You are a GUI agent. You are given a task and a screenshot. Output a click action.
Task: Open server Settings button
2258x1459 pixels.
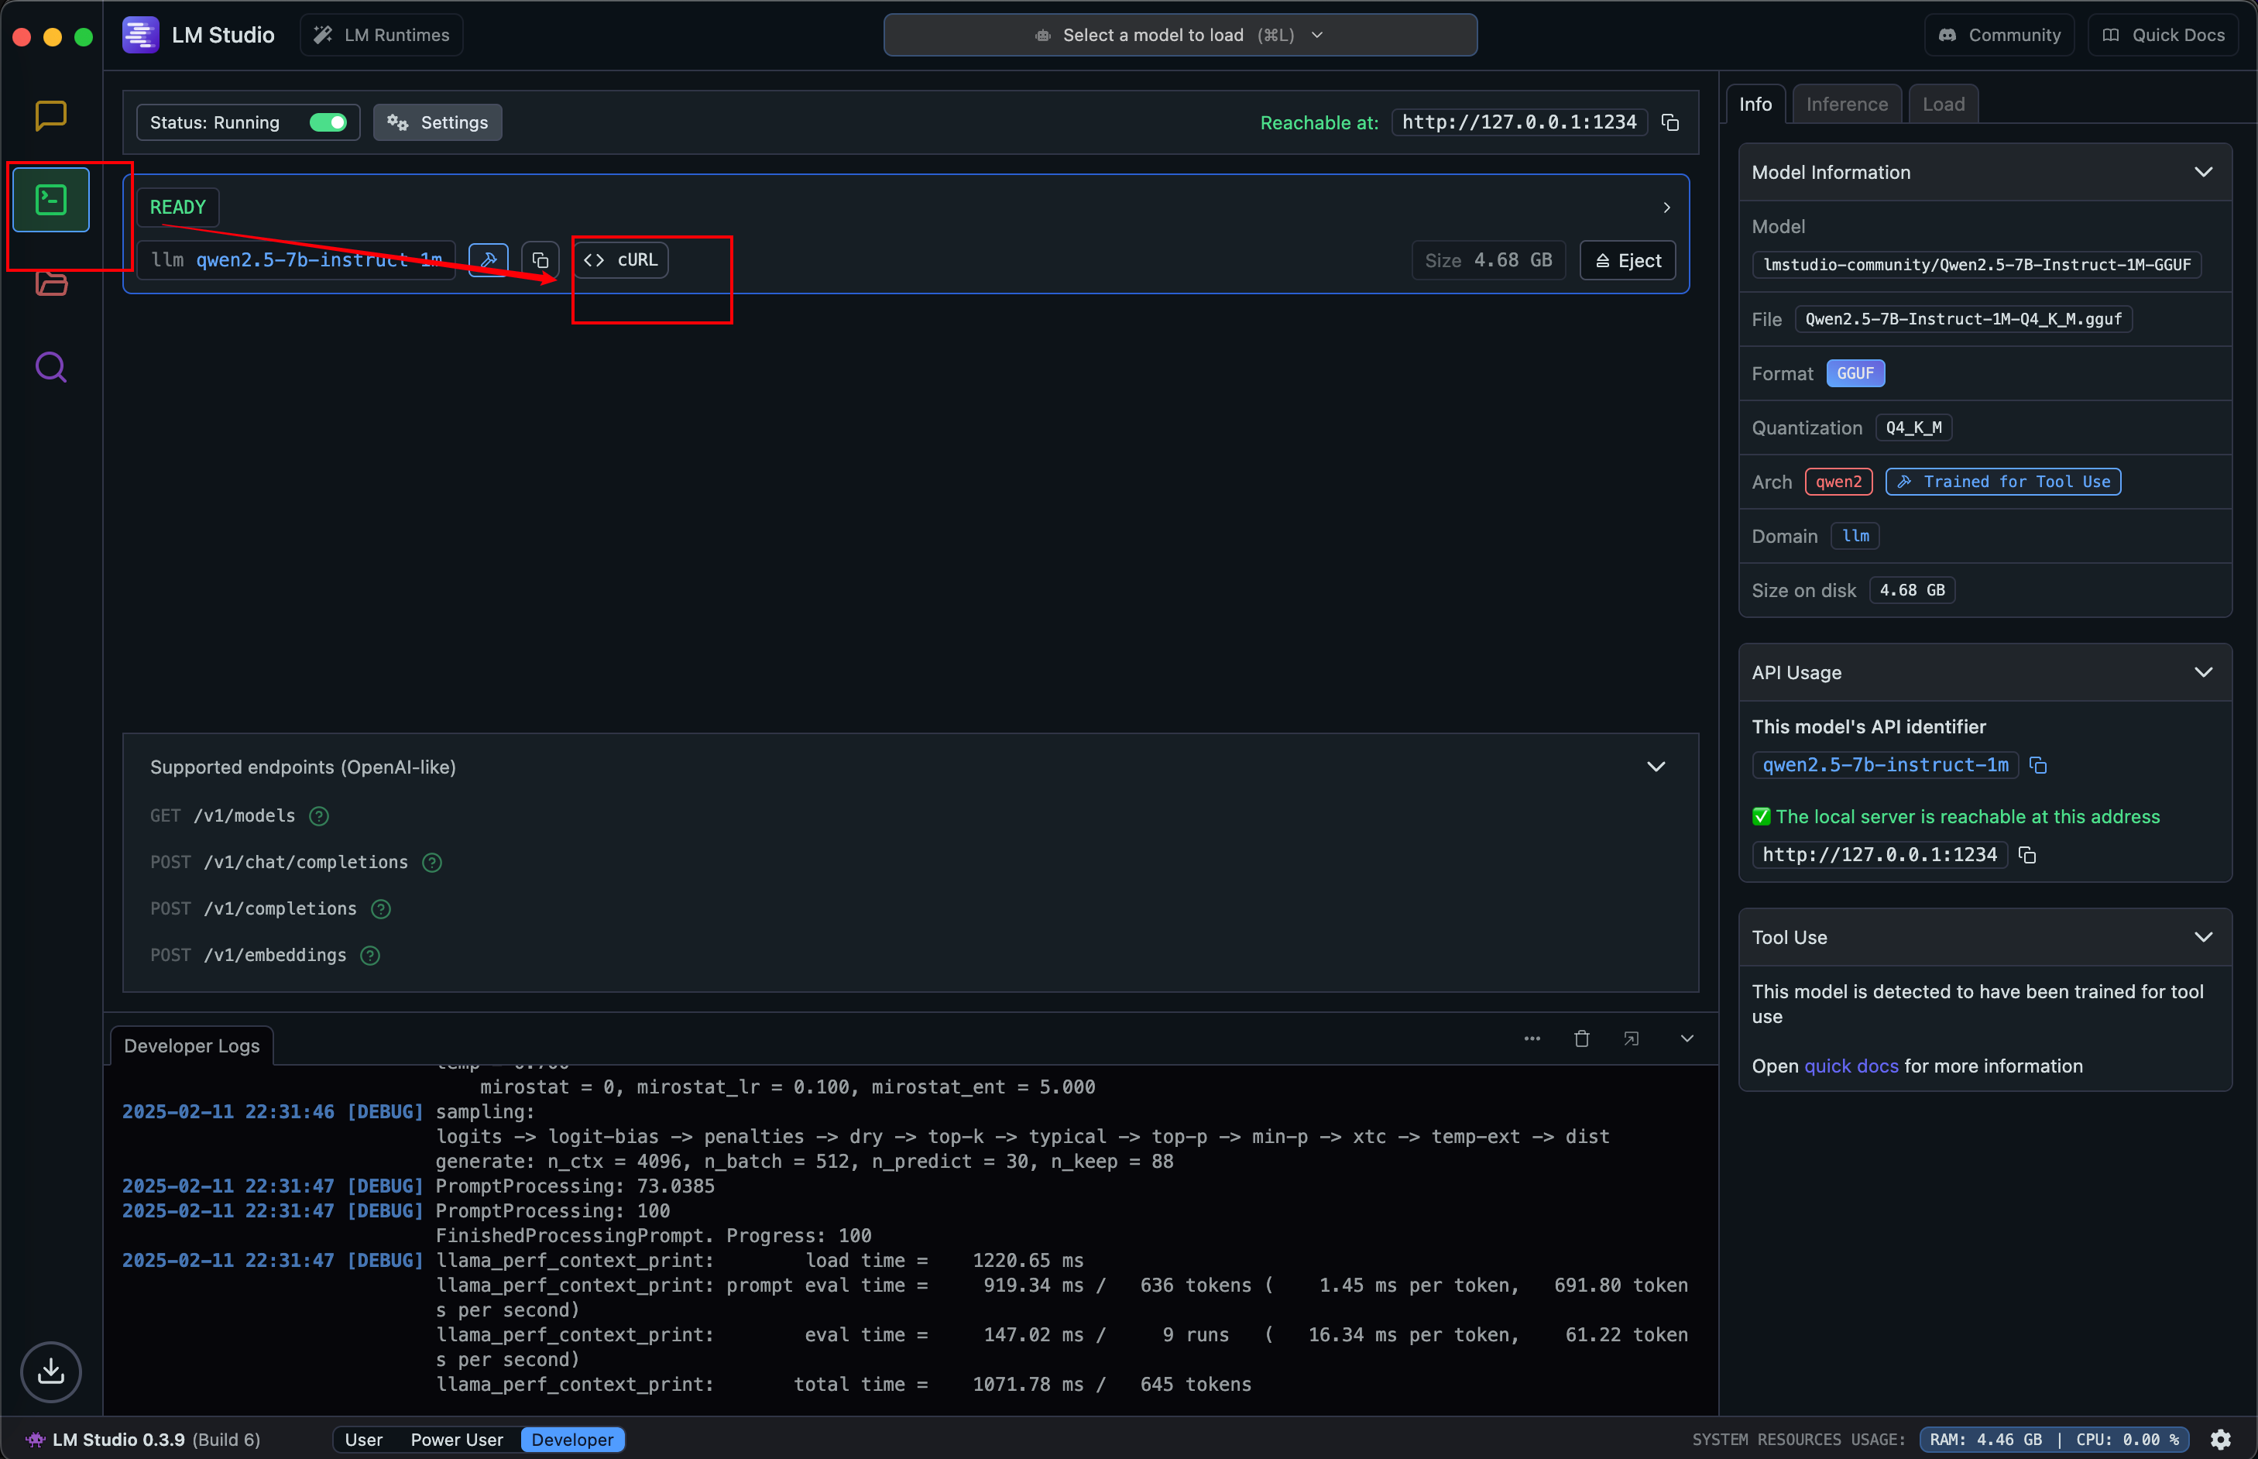coord(438,122)
